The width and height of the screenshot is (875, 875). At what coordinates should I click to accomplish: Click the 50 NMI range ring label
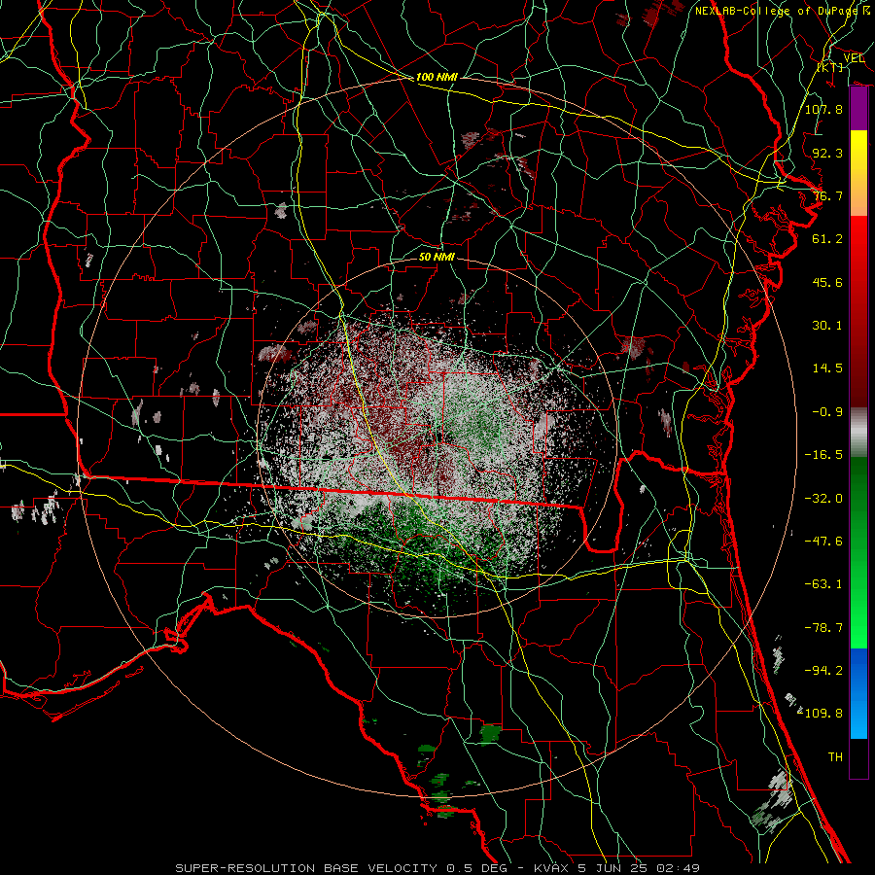pos(437,257)
